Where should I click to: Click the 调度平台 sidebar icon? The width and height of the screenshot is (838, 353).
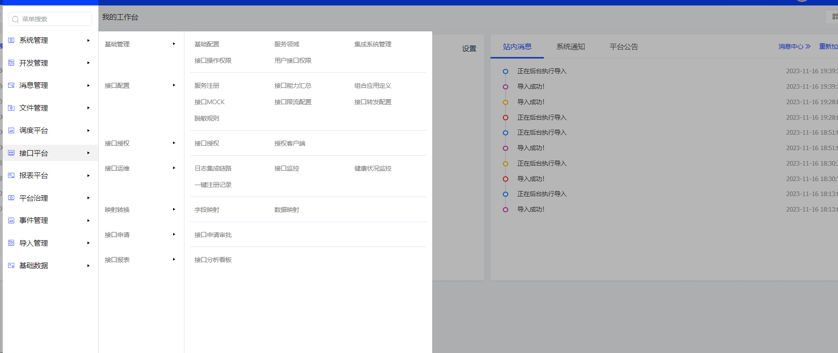pyautogui.click(x=11, y=130)
